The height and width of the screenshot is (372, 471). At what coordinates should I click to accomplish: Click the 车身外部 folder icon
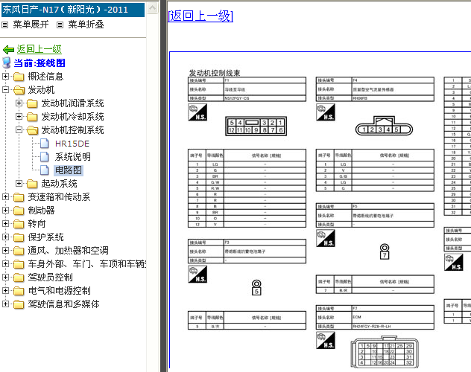click(19, 264)
